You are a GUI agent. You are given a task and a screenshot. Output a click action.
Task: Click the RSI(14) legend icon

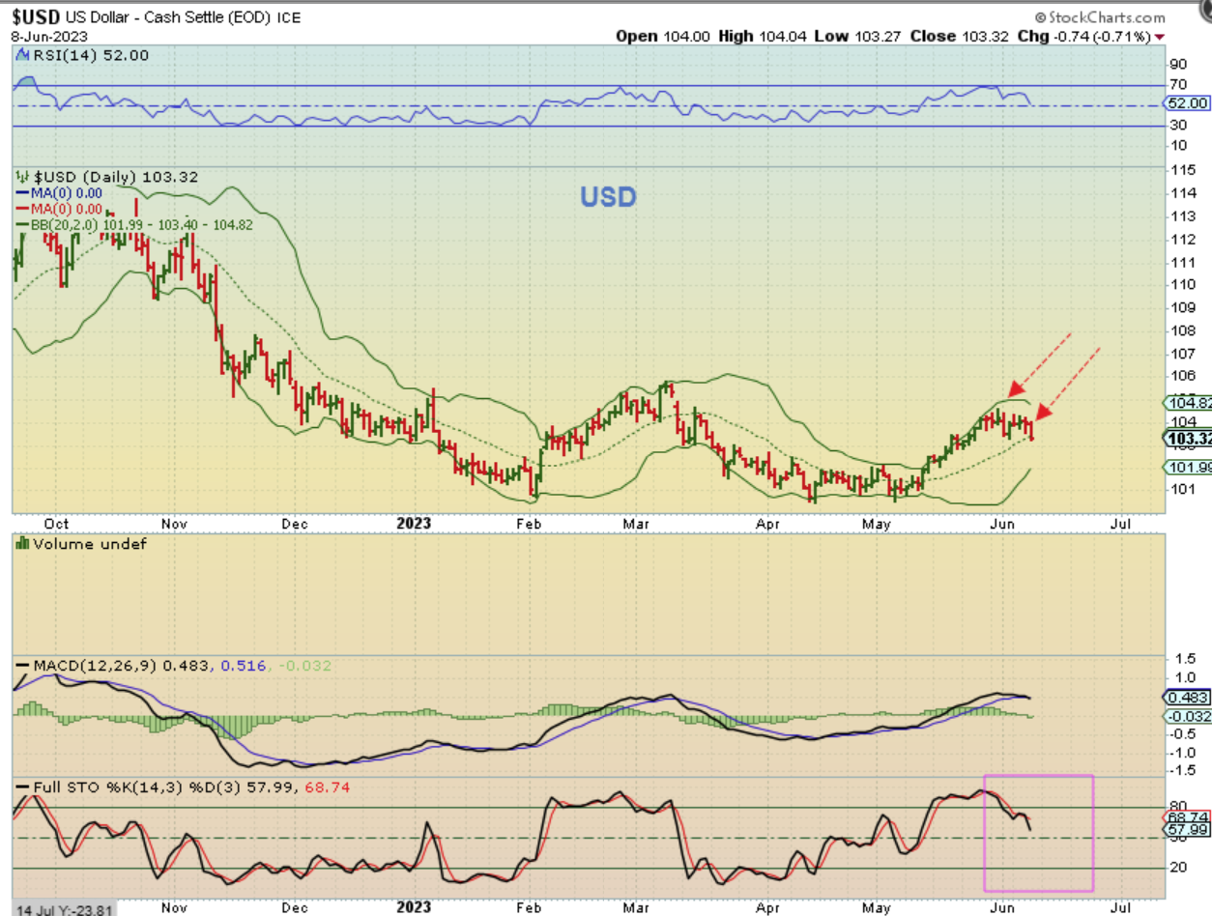pos(22,56)
